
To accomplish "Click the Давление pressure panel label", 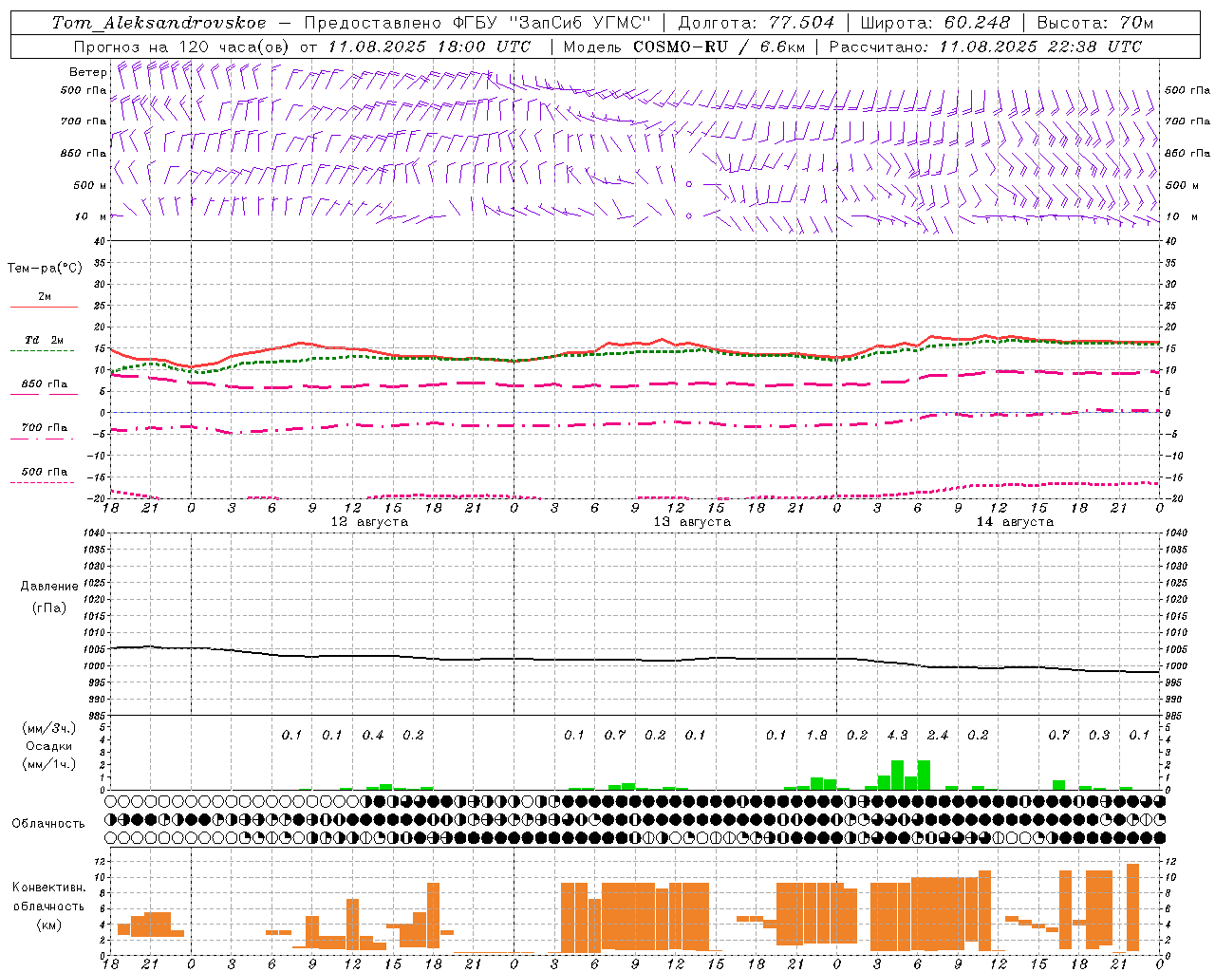I will click(49, 587).
